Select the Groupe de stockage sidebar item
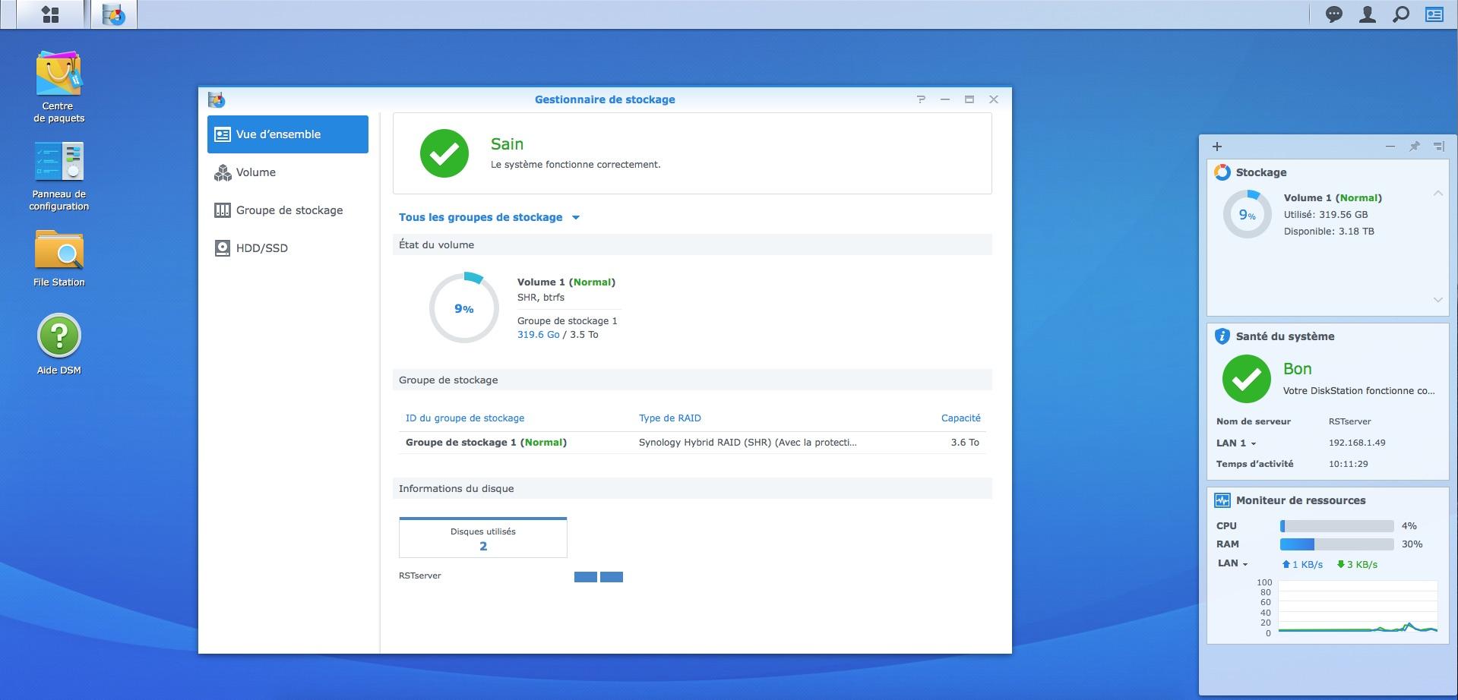The height and width of the screenshot is (700, 1458). [289, 210]
